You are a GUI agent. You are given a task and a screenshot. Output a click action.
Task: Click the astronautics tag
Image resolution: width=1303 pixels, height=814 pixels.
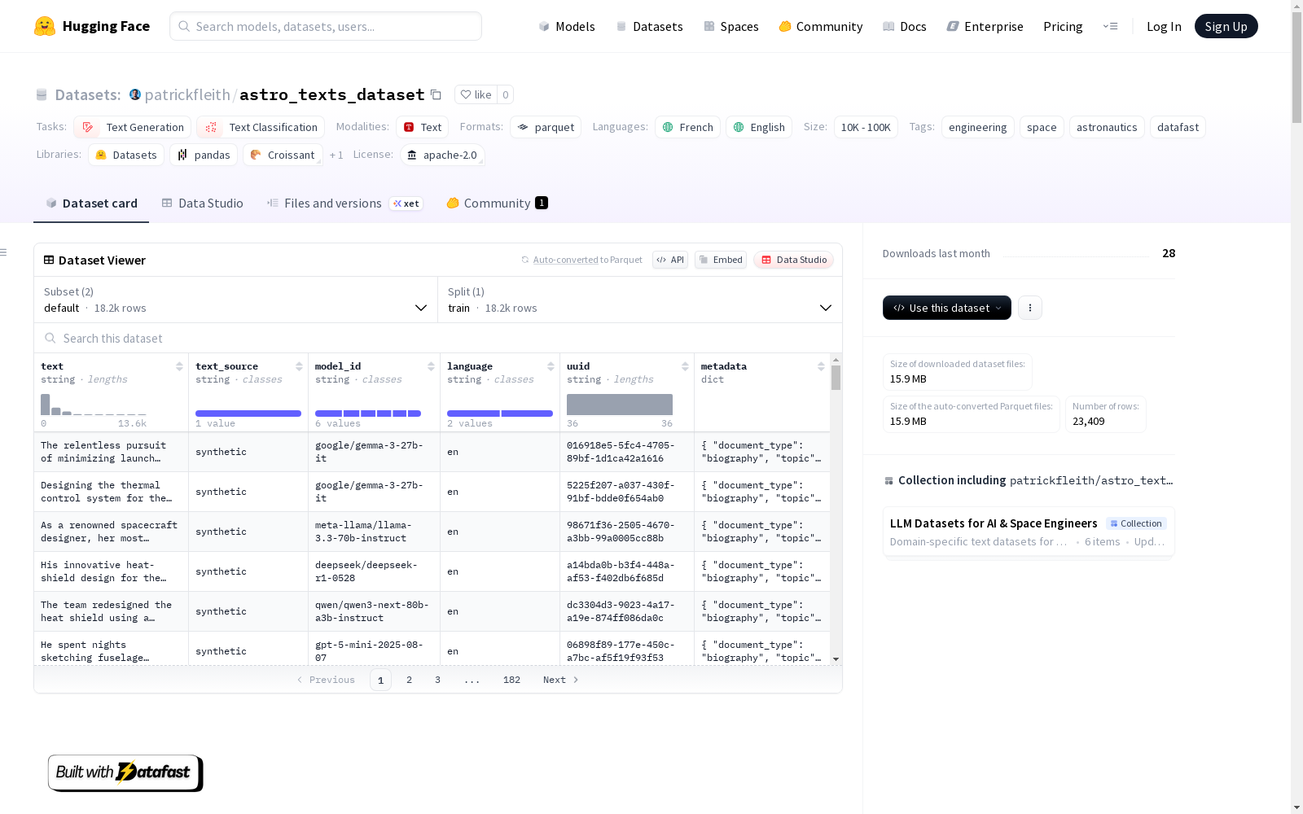1107,127
